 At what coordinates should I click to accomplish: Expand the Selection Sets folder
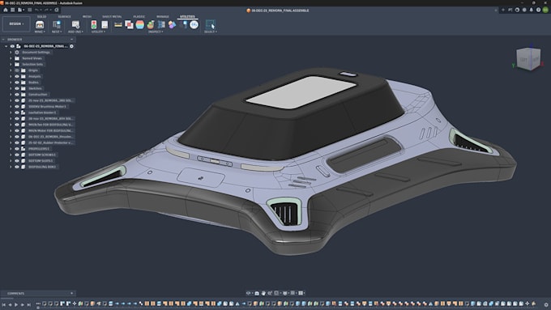[x=11, y=64]
